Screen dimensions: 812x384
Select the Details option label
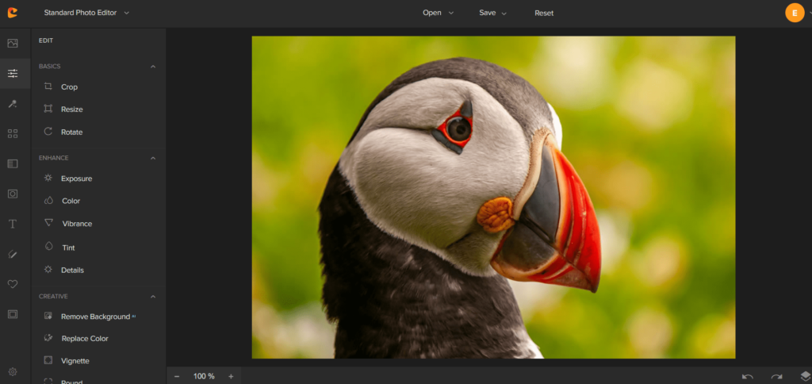coord(72,270)
